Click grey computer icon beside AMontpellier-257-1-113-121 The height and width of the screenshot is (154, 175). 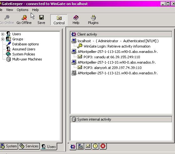tap(74, 73)
